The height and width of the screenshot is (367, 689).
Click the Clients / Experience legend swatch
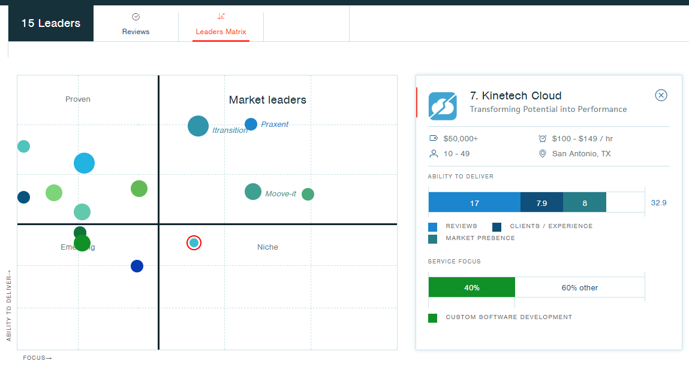click(x=497, y=227)
